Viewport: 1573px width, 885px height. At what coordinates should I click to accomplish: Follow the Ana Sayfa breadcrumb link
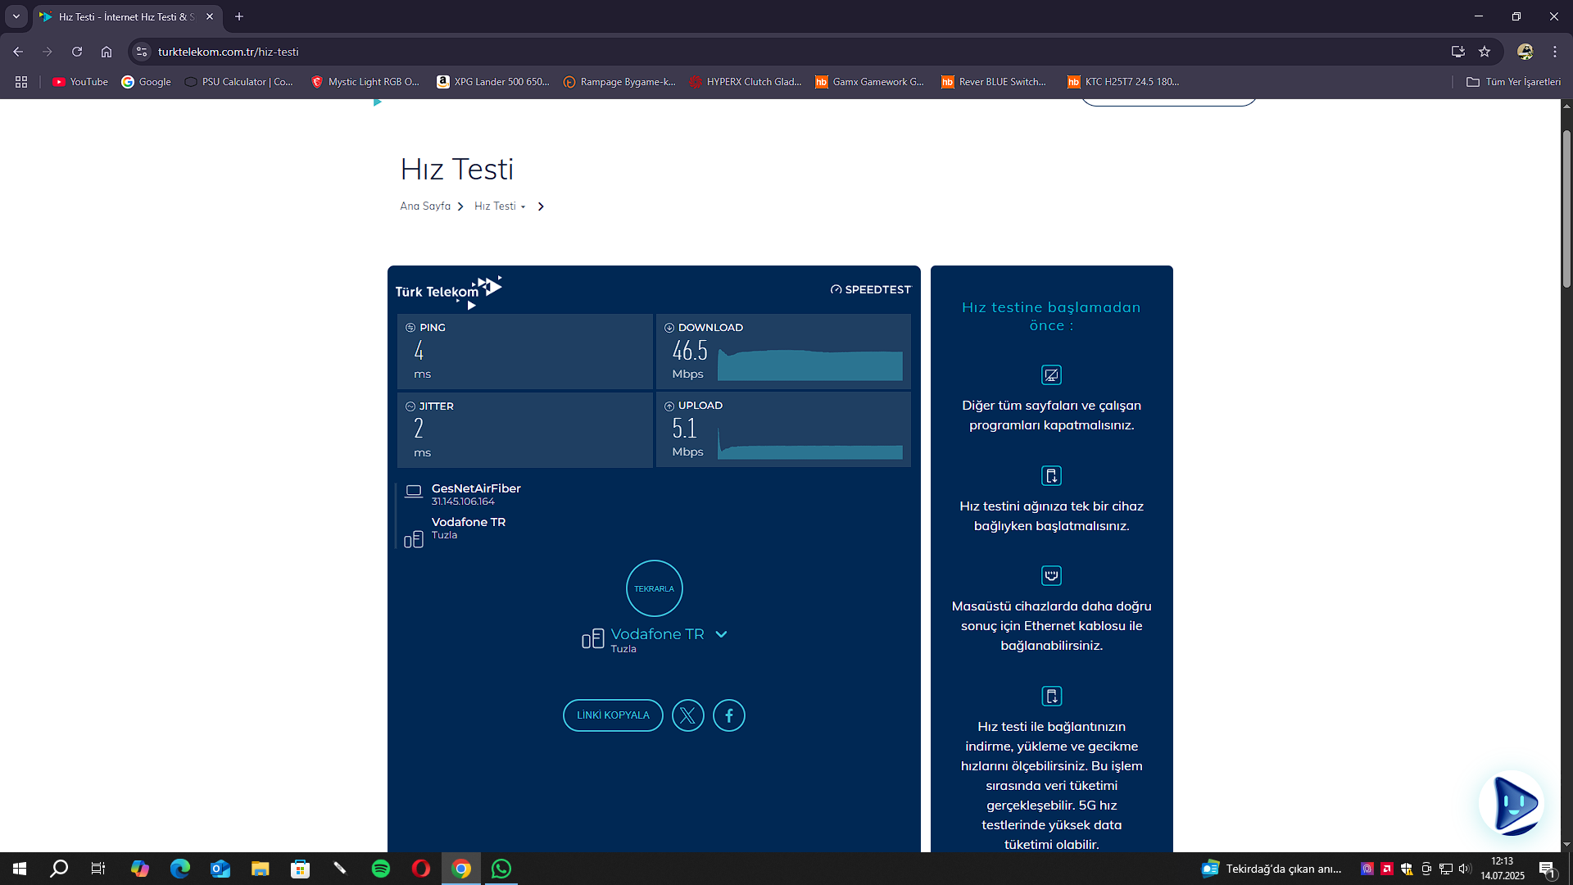(x=424, y=206)
